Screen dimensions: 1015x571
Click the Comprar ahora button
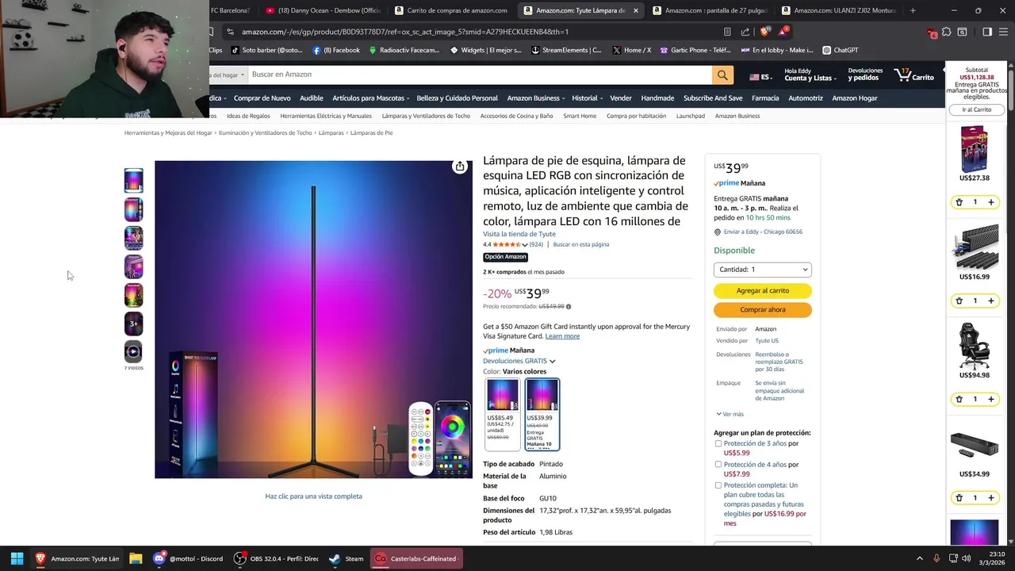click(762, 310)
